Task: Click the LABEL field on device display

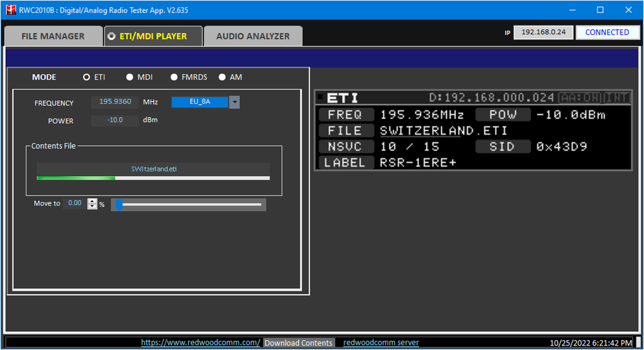Action: pyautogui.click(x=346, y=163)
